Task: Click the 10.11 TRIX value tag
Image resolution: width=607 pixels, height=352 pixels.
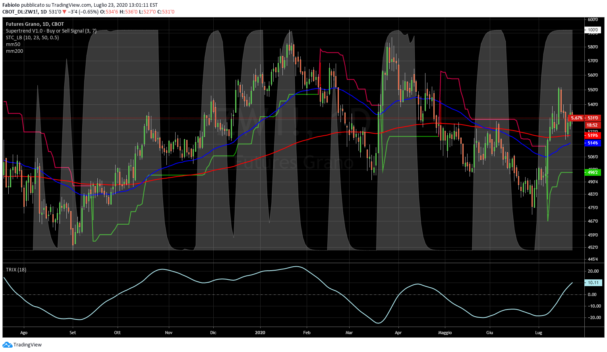Action: [593, 283]
